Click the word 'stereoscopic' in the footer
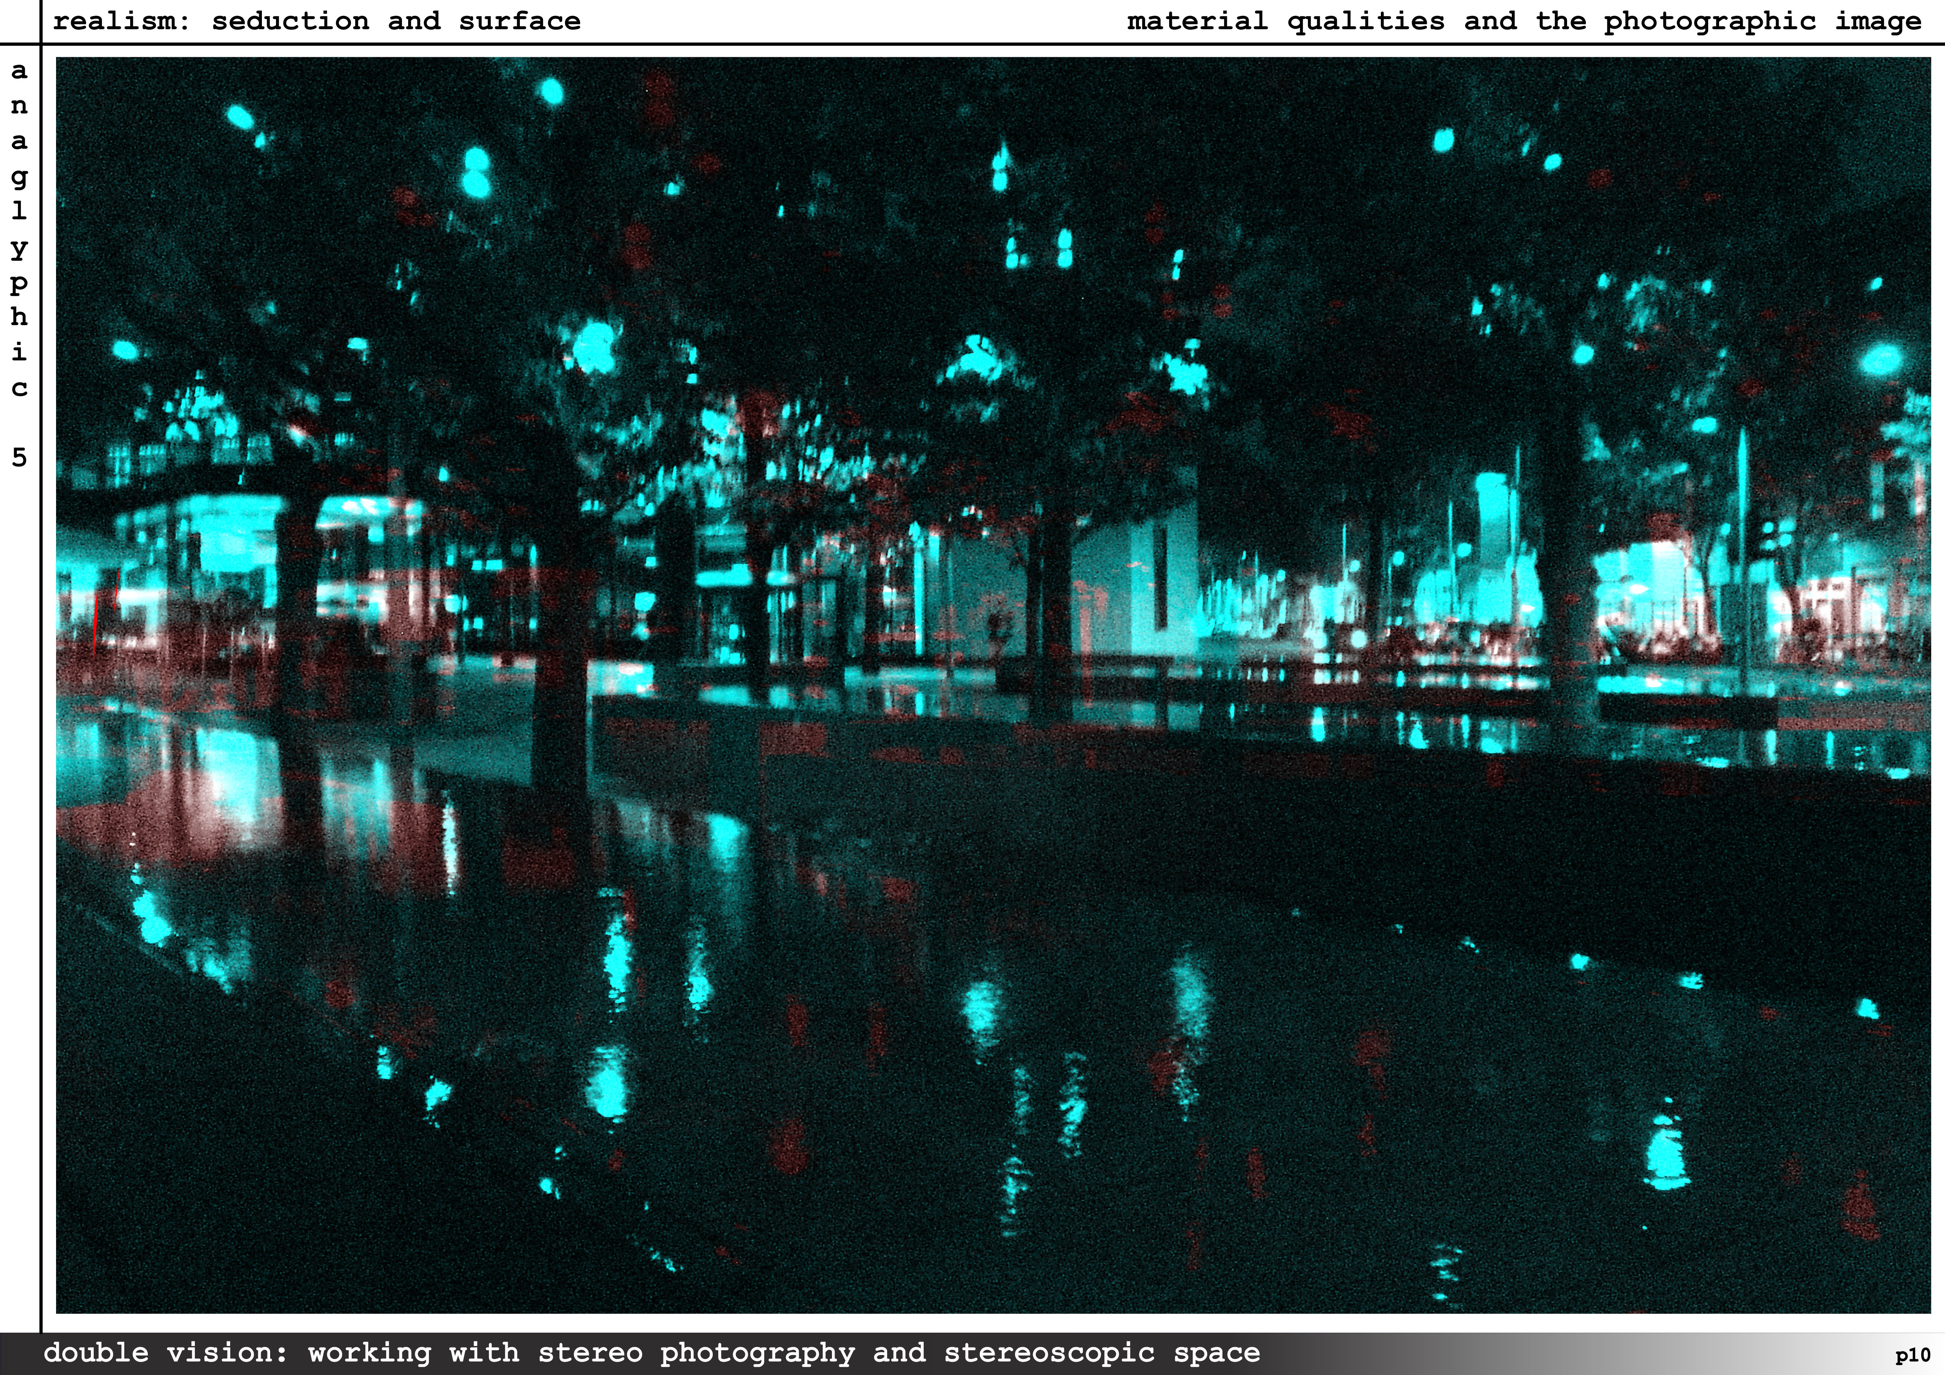 pos(1049,1352)
